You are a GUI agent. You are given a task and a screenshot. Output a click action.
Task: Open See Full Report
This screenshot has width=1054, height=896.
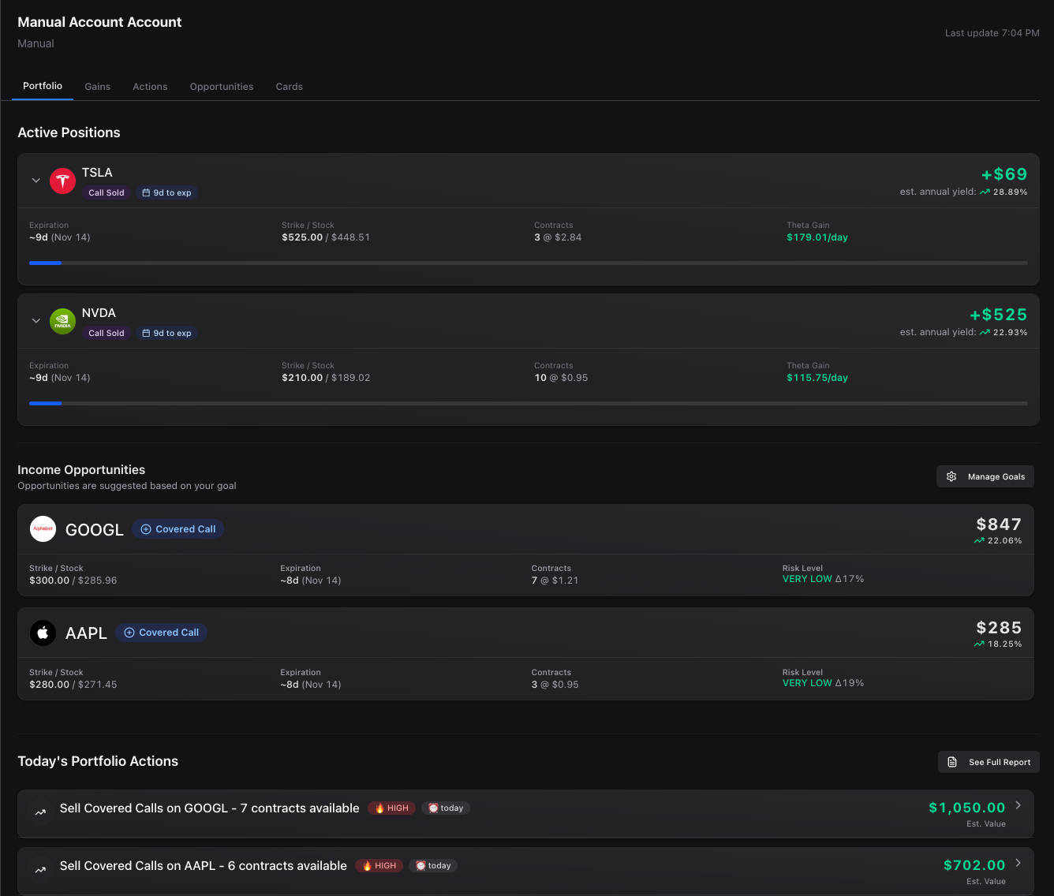pos(989,762)
